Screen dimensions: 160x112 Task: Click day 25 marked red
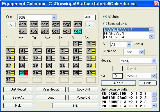point(24,73)
